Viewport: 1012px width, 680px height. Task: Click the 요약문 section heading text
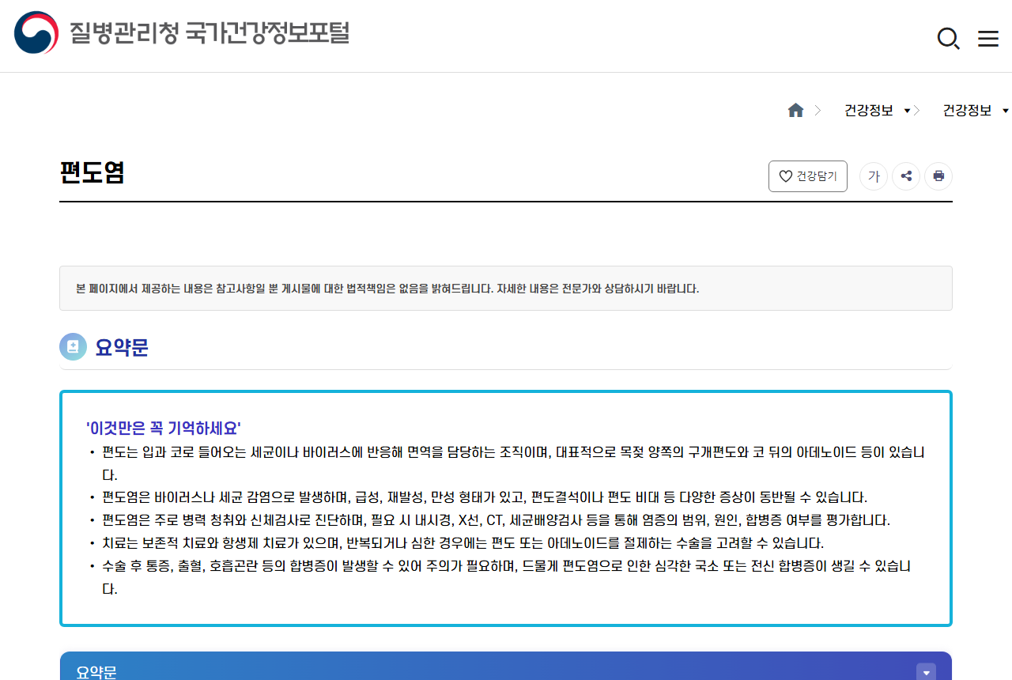click(x=122, y=347)
